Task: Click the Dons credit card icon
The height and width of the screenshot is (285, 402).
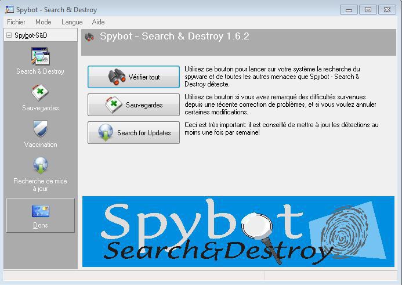Action: tap(40, 211)
